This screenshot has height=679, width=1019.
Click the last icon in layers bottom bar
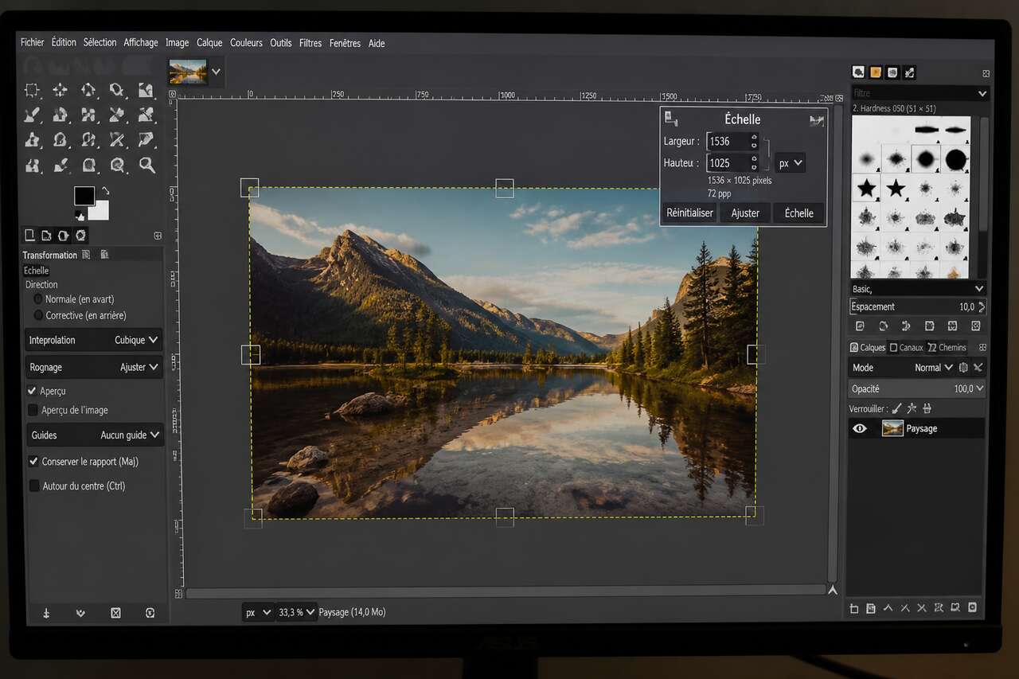972,609
